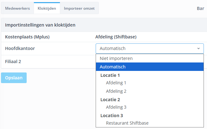
Task: Select 'Afdeling 2' from the list
Action: (x=116, y=91)
